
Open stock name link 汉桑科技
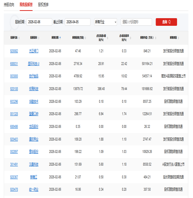point(33,164)
